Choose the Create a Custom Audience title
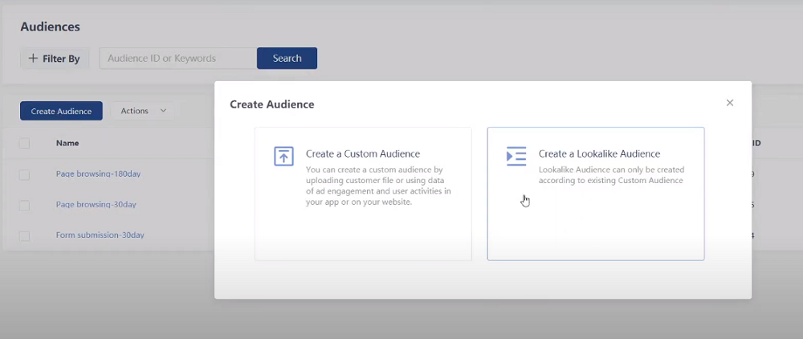Image resolution: width=803 pixels, height=339 pixels. coord(363,153)
